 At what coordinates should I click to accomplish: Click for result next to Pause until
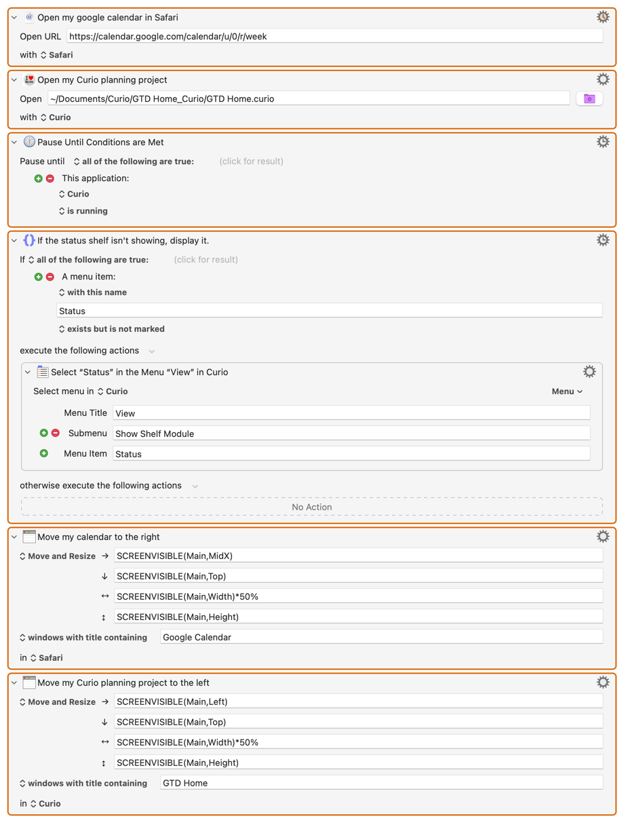tap(252, 161)
